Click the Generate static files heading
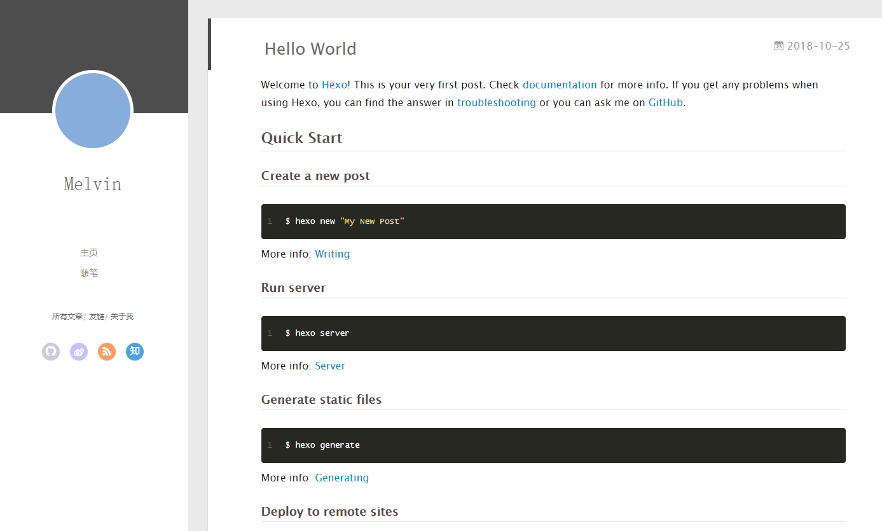This screenshot has height=531, width=882. coord(322,399)
